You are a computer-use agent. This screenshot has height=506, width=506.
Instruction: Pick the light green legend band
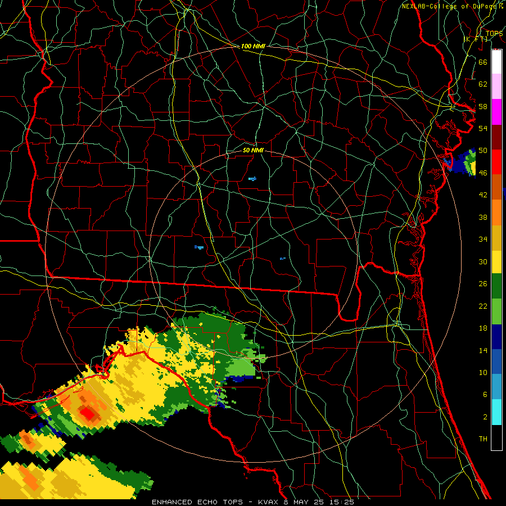click(x=496, y=311)
